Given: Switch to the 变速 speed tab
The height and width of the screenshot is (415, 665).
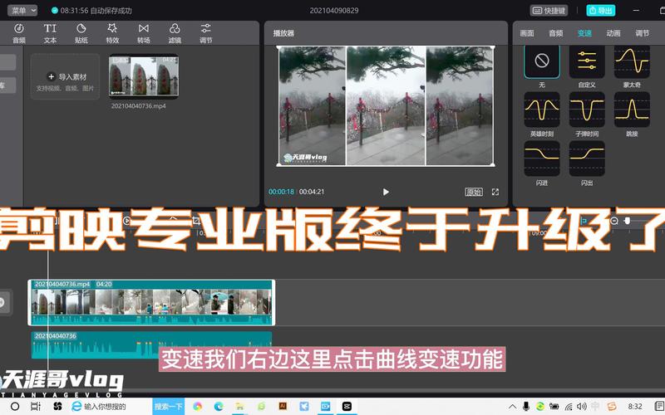Looking at the screenshot, I should pos(584,33).
